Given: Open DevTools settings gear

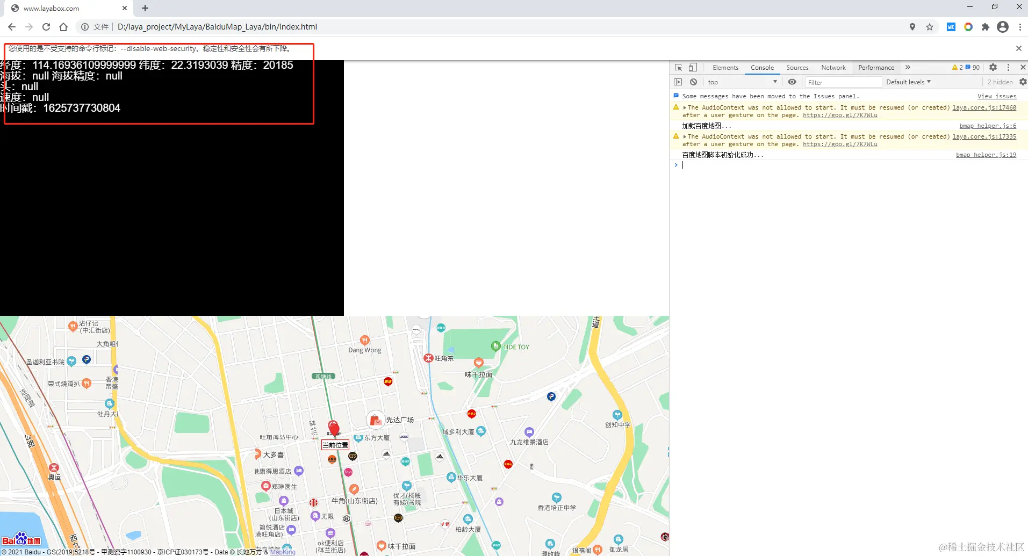Looking at the screenshot, I should [993, 68].
